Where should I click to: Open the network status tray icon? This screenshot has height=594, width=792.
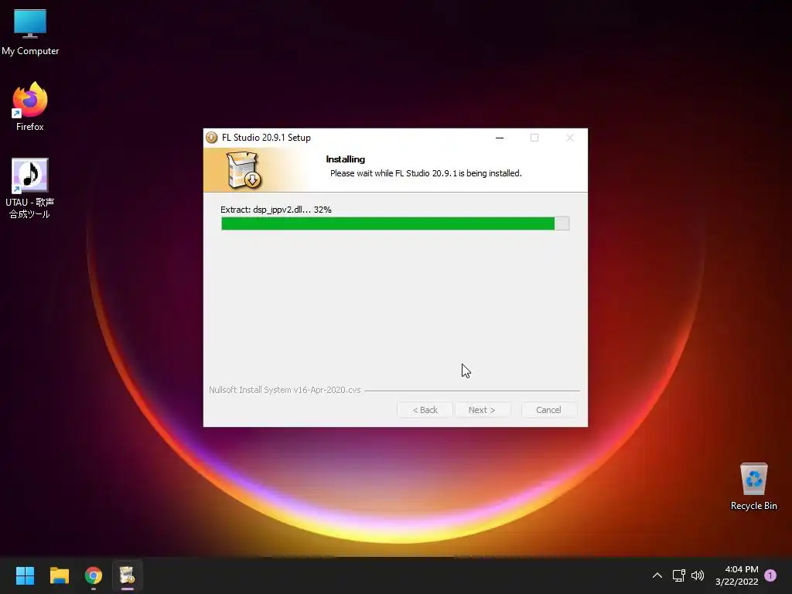click(x=678, y=575)
